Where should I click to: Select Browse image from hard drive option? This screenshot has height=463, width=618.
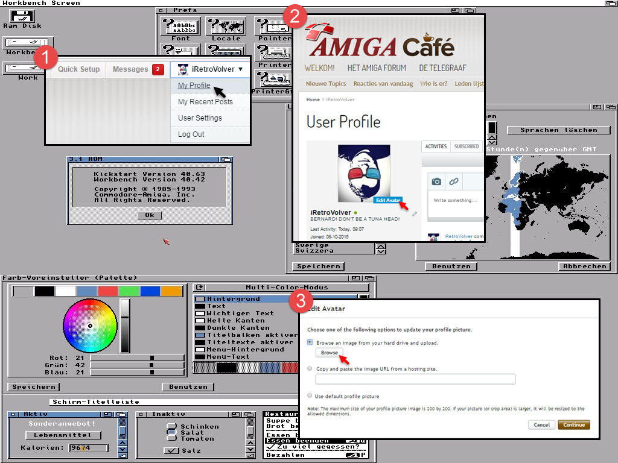click(310, 342)
